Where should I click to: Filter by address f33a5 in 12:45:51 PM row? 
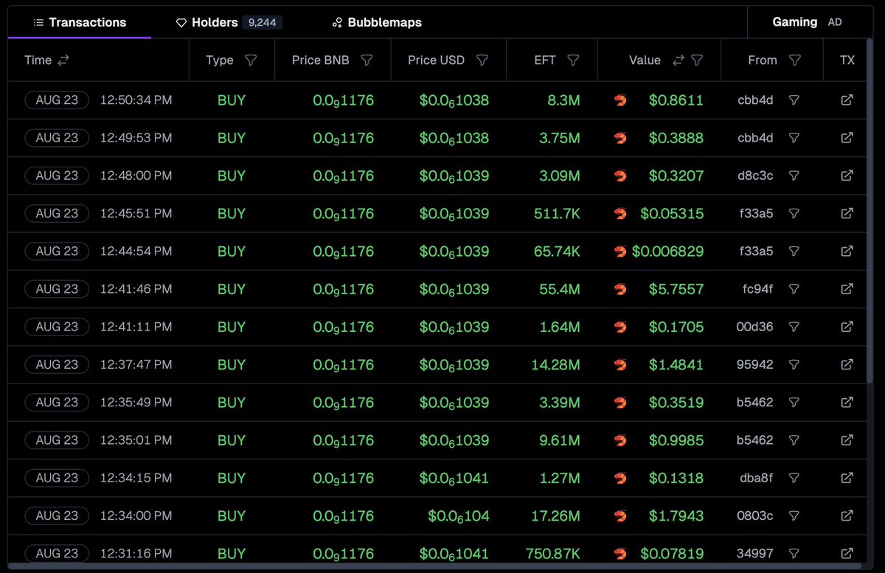coord(794,213)
